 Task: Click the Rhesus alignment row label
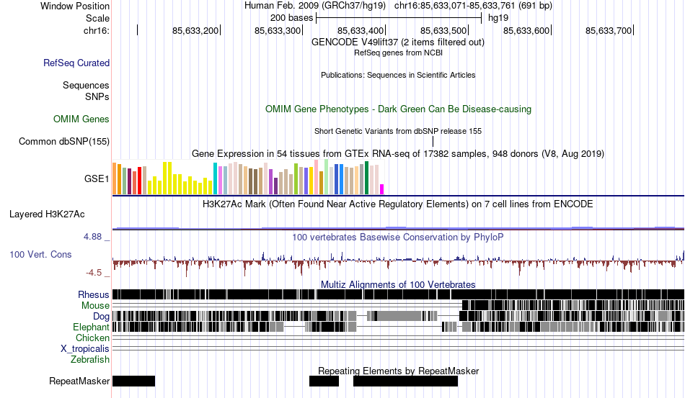94,294
